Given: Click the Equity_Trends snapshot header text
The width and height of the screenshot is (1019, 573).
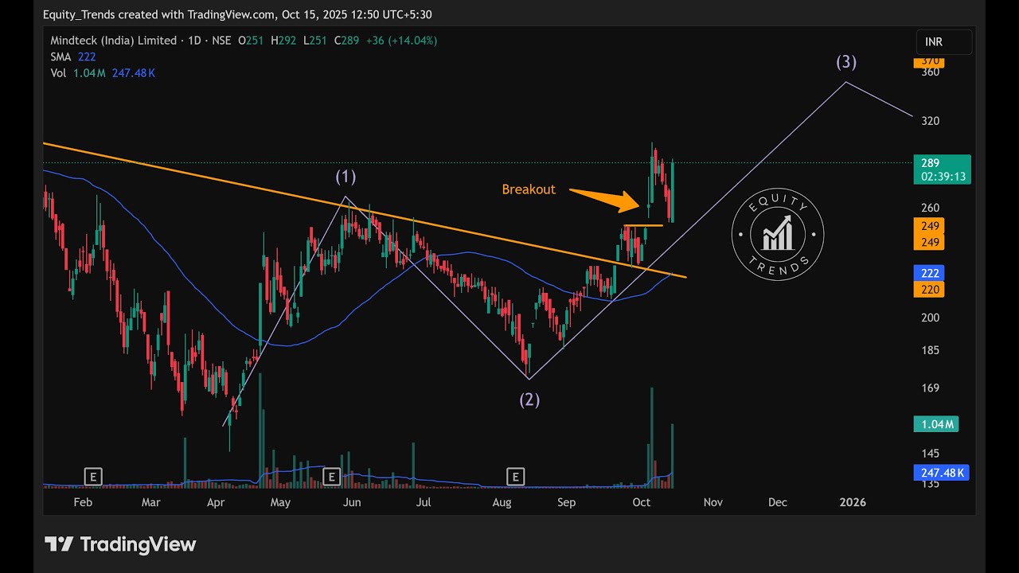Looking at the screenshot, I should coord(237,14).
